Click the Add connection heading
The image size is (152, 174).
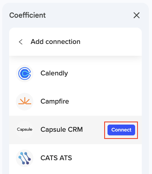55,42
